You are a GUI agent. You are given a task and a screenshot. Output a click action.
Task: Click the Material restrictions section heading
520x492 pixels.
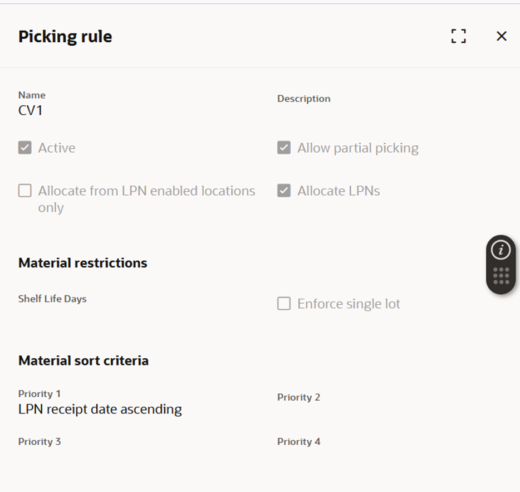pos(83,263)
